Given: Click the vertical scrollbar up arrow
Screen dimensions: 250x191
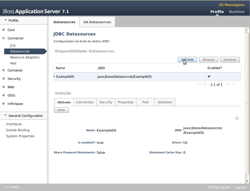Looking at the screenshot, I should pos(247,30).
